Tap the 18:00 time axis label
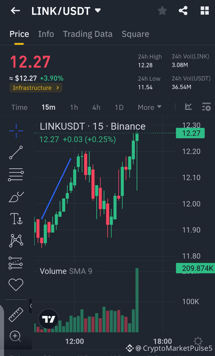The height and width of the screenshot is (356, 215). coord(162,341)
